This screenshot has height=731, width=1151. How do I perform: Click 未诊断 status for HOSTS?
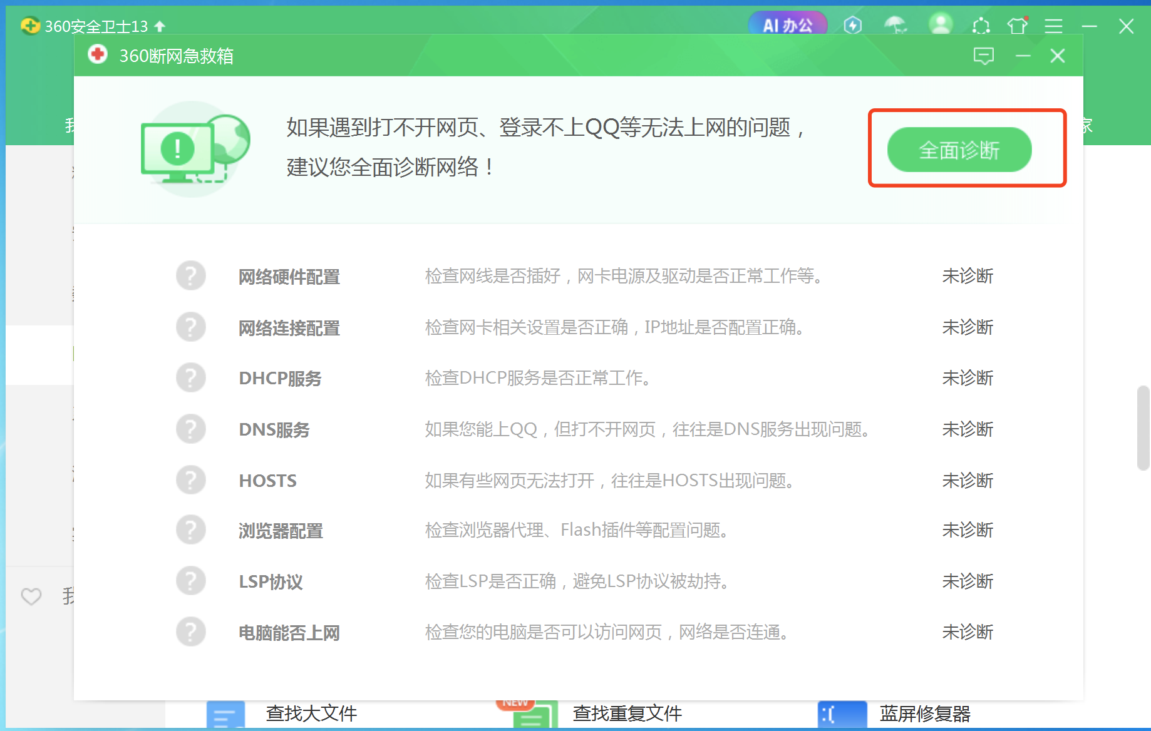coord(968,481)
